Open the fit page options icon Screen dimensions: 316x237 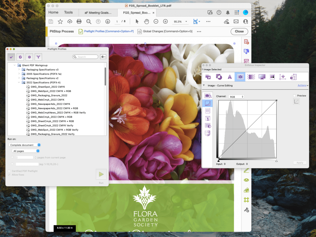point(197,21)
